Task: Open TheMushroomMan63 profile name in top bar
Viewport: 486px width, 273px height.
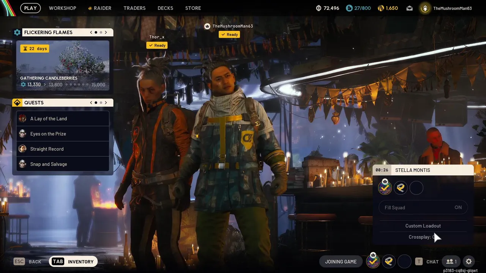Action: tap(452, 8)
